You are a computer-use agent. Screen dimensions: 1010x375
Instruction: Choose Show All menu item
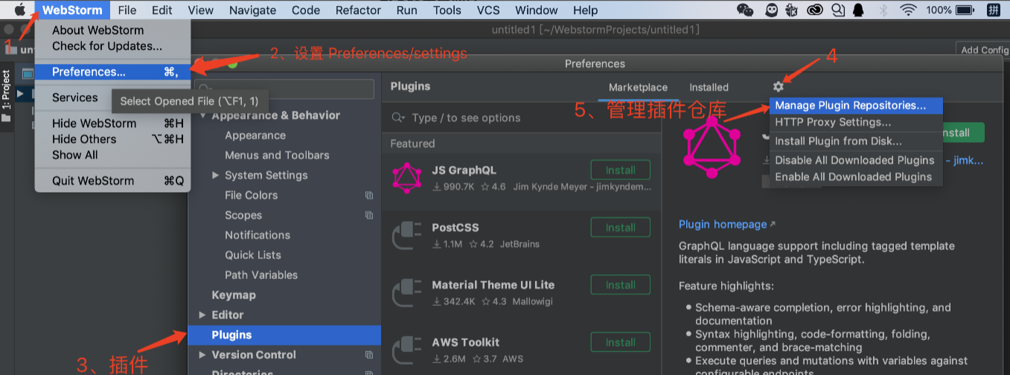112,155
